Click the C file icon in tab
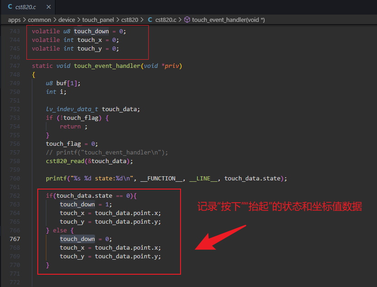Screen dimensions: 377x287 [10, 7]
